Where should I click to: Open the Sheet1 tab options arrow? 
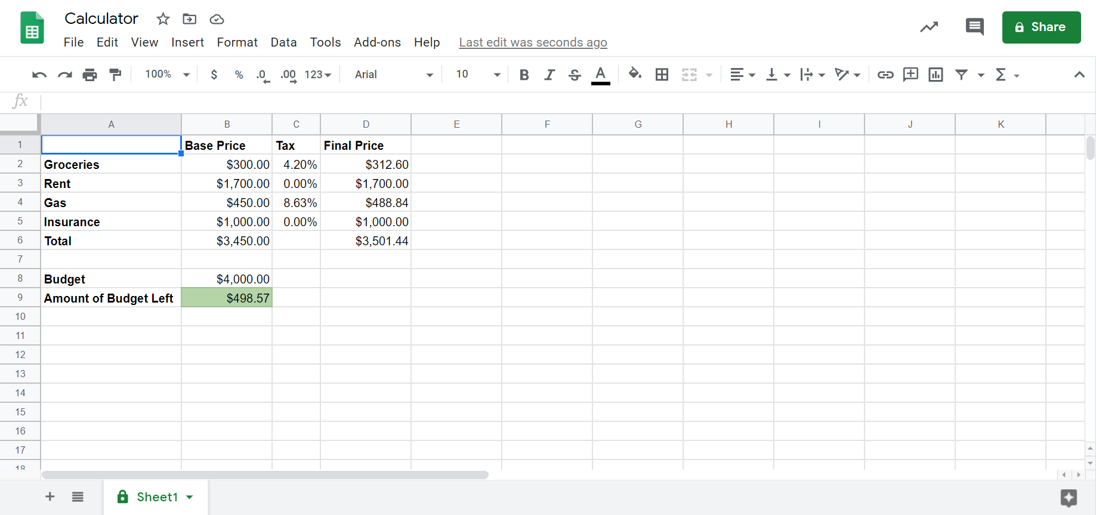(190, 497)
